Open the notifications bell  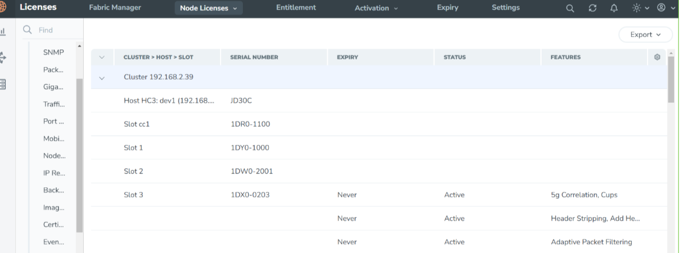(x=614, y=8)
